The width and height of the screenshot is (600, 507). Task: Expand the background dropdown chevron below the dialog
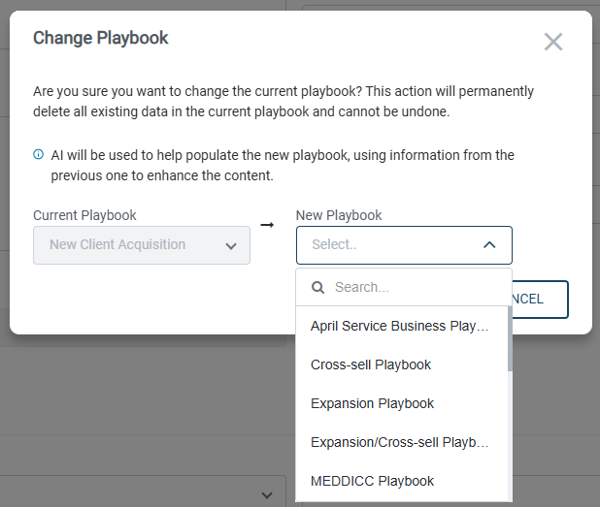(x=268, y=494)
